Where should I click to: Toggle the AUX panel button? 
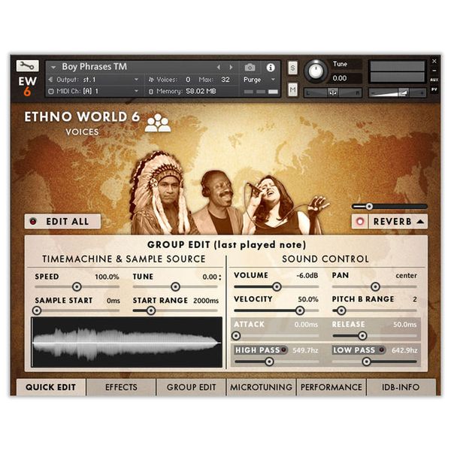(x=434, y=80)
